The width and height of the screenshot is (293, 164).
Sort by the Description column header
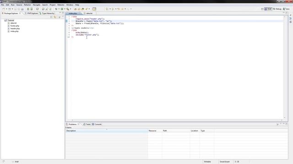tap(107, 131)
